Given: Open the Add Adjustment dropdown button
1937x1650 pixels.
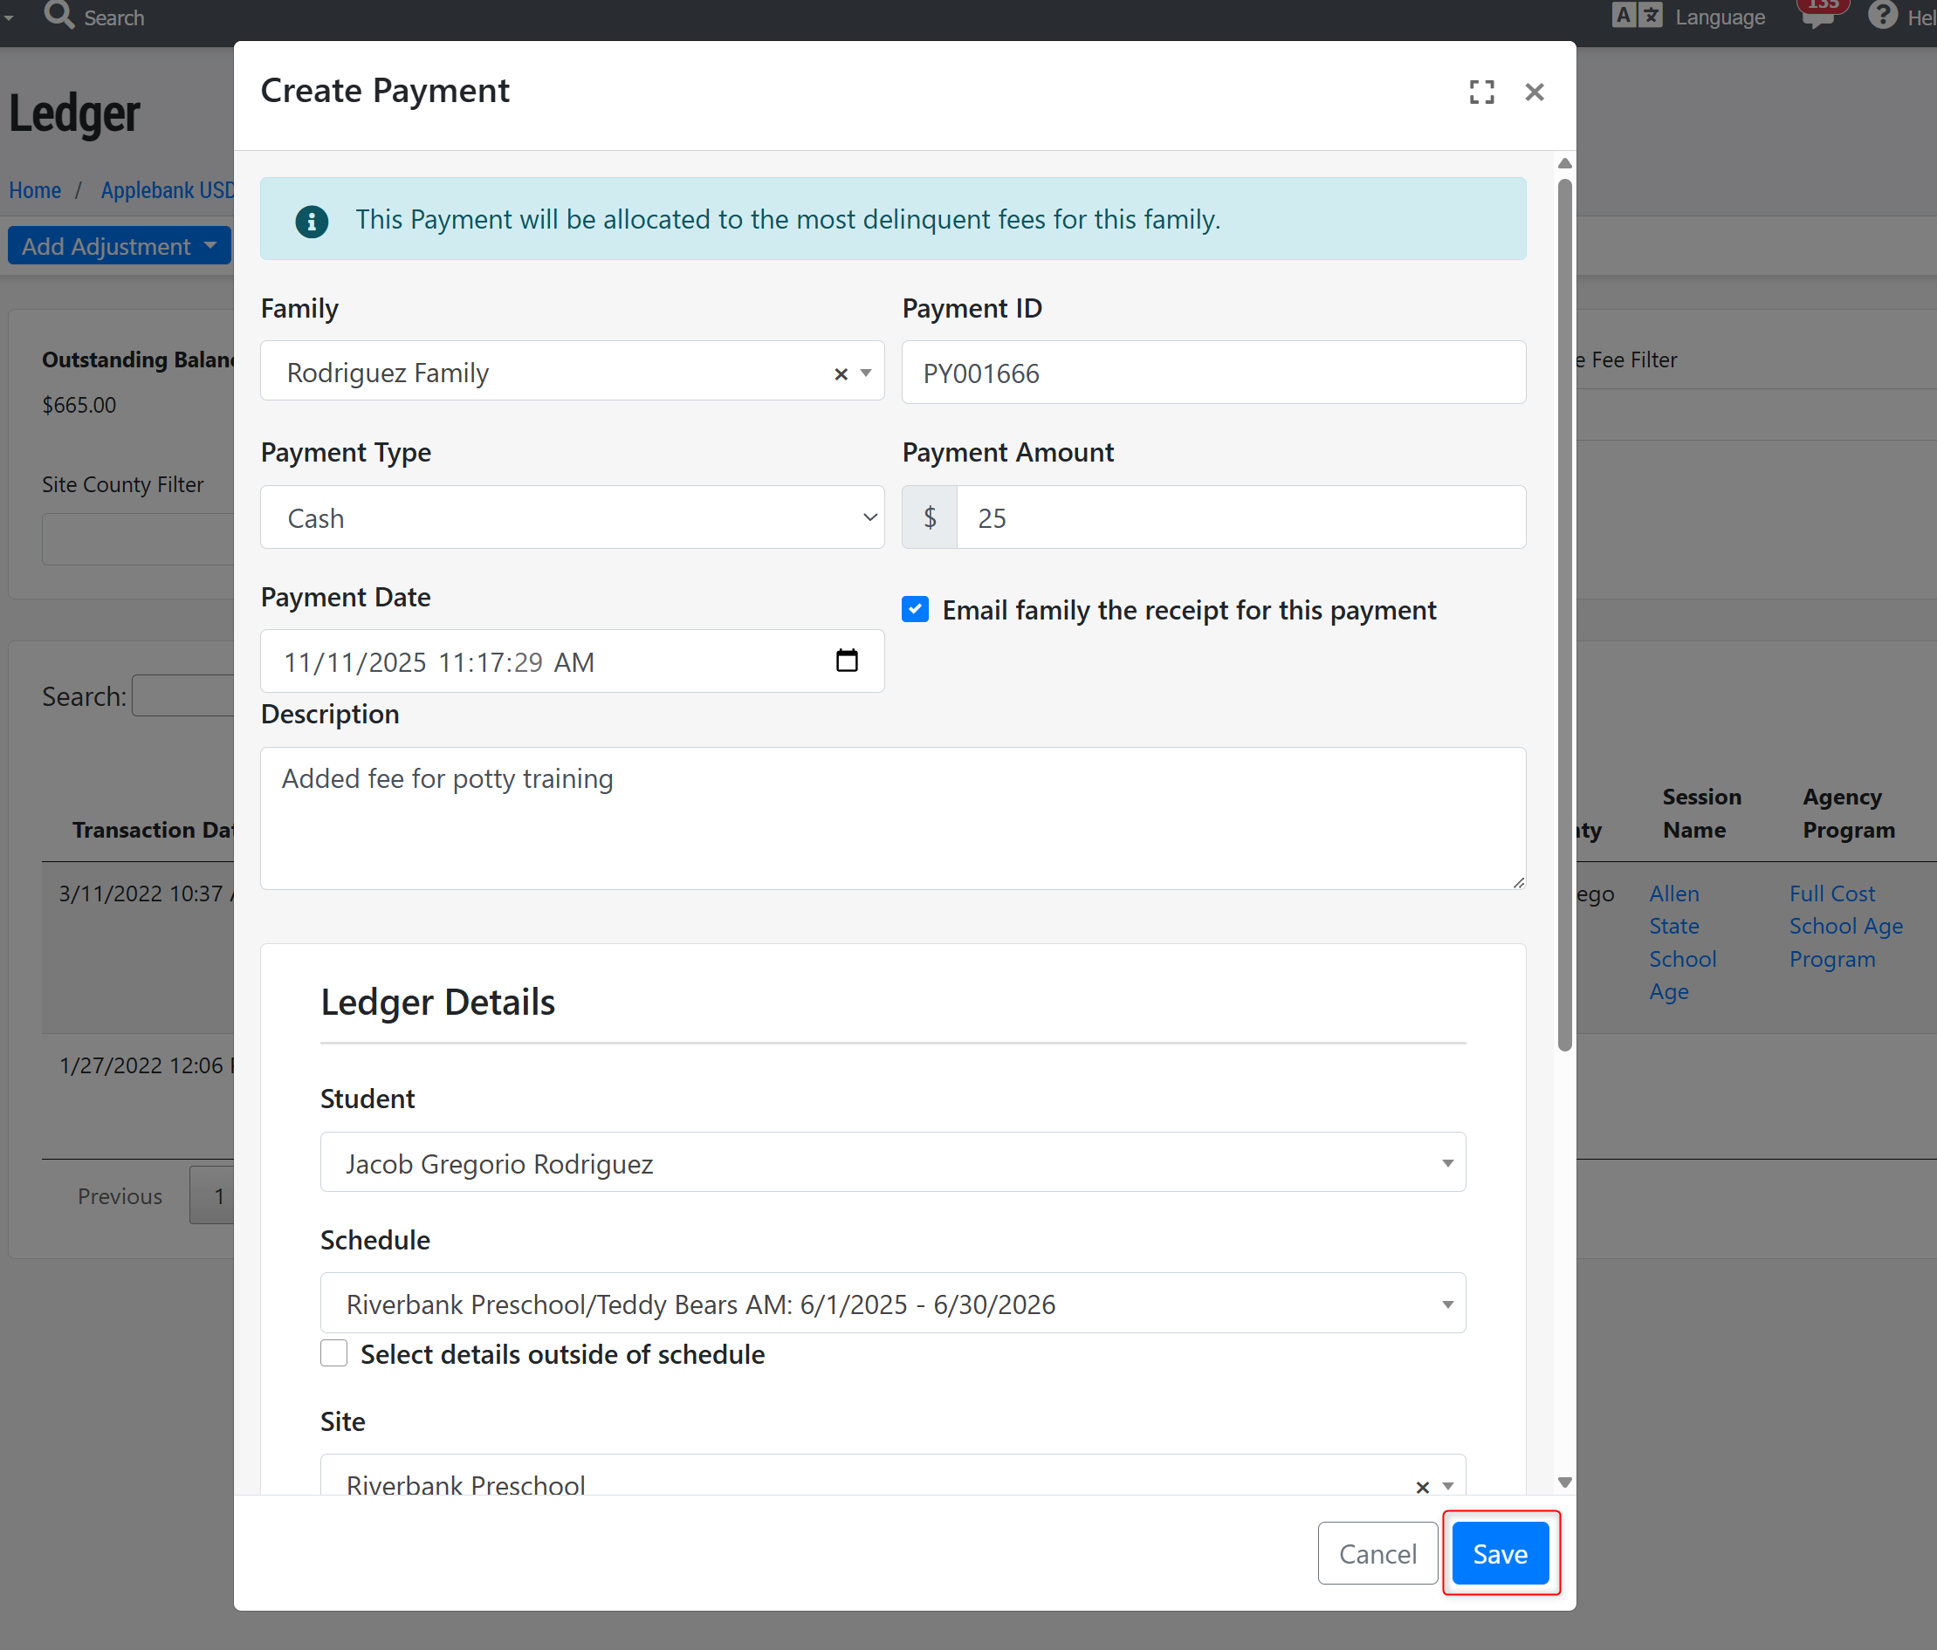Looking at the screenshot, I should (119, 246).
